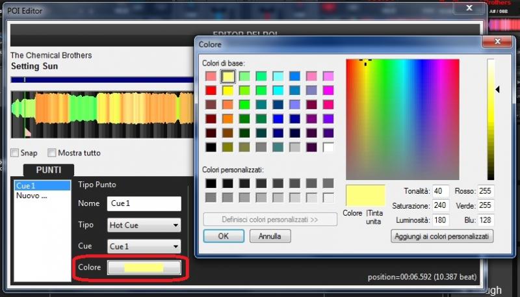
Task: Switch to the PUNTI tab
Action: pos(49,170)
